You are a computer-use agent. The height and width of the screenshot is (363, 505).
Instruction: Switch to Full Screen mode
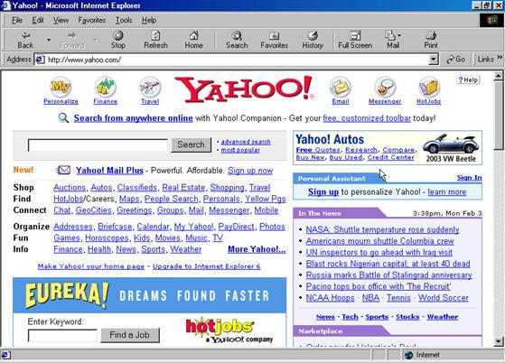point(355,40)
